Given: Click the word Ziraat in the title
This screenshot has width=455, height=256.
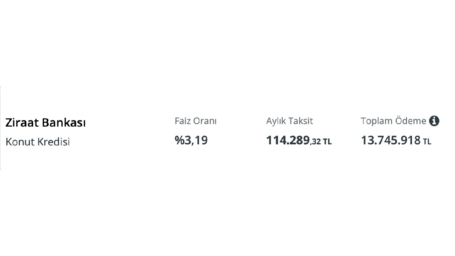Looking at the screenshot, I should [x=22, y=123].
